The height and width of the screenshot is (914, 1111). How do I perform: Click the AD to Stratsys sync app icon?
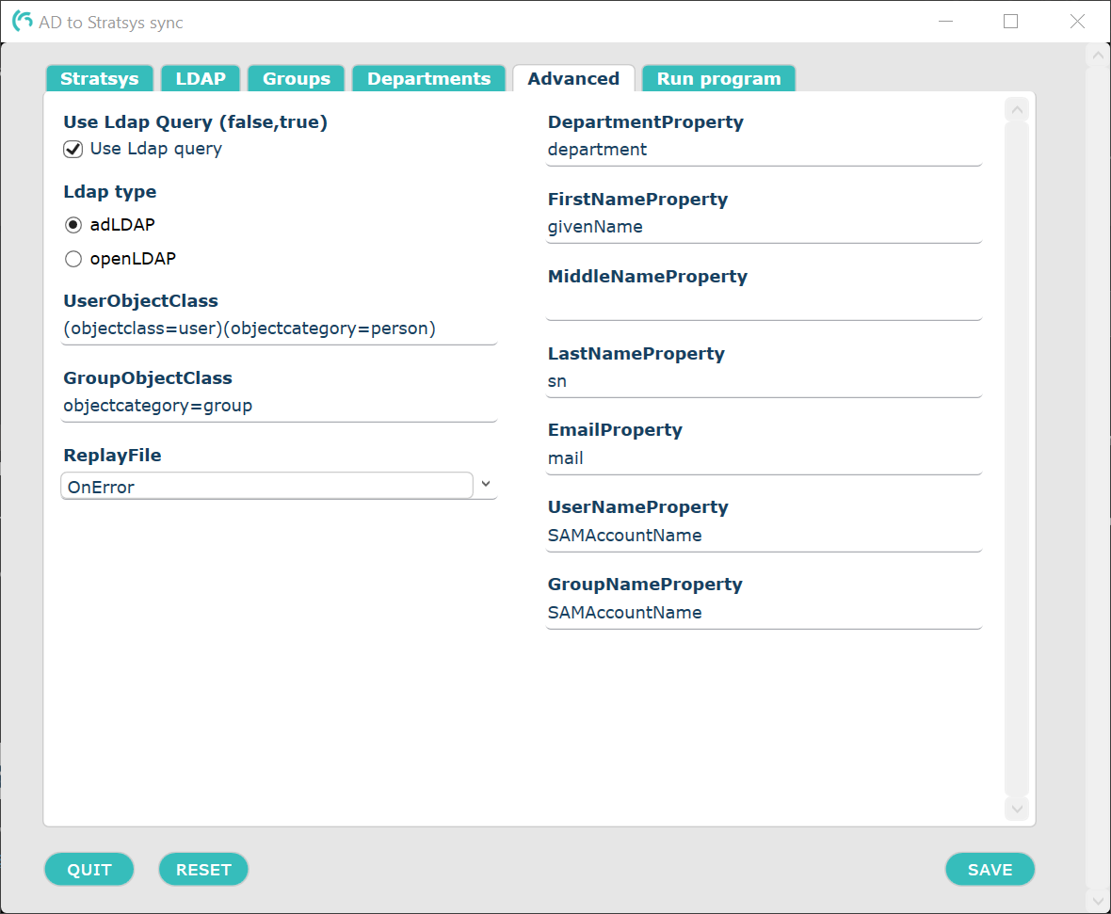point(22,22)
